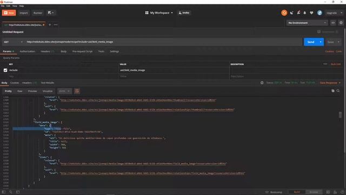Click the environment quick look eye icon
The width and height of the screenshot is (346, 195).
click(333, 23)
